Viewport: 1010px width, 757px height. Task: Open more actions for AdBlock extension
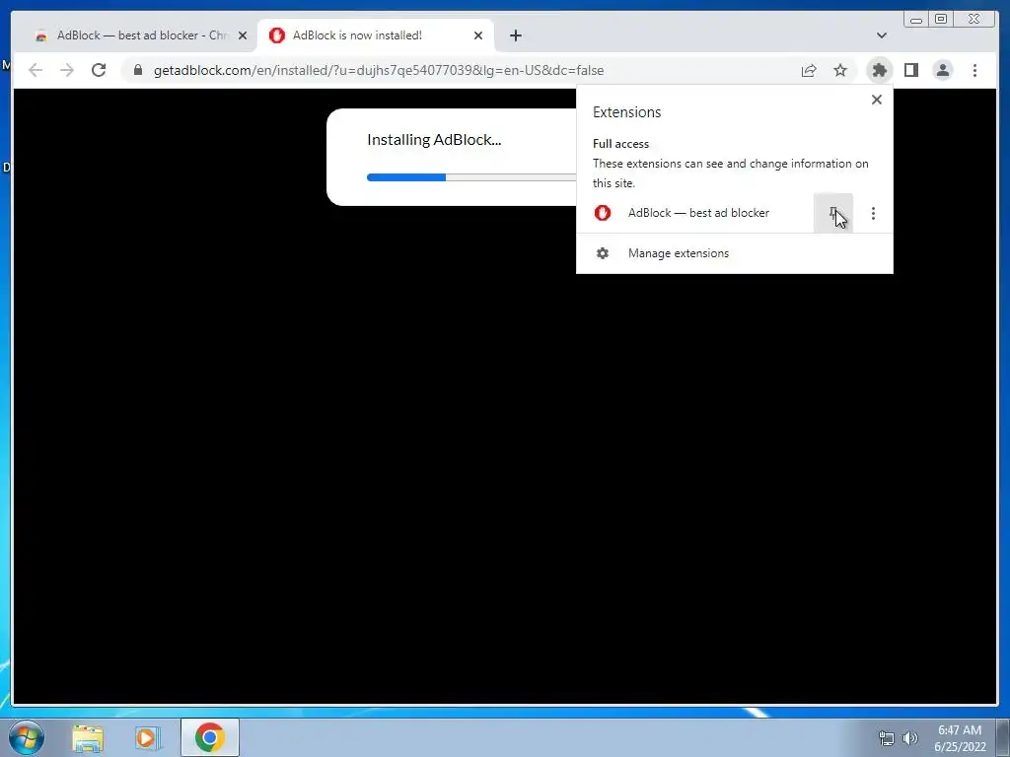pyautogui.click(x=873, y=213)
